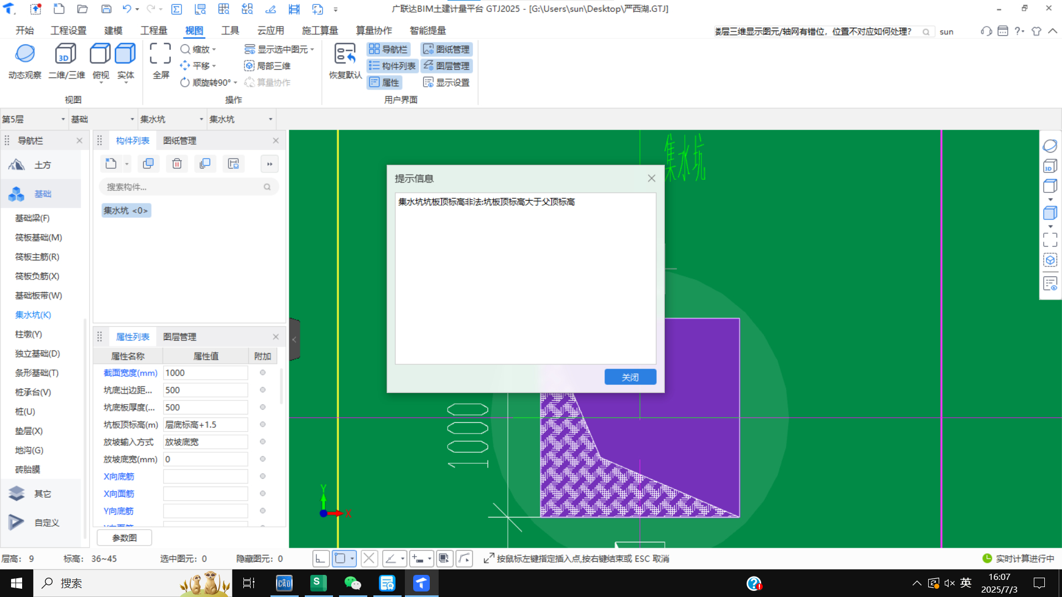Screen dimensions: 1062x597
Task: Open WeChat from the taskbar
Action: [x=352, y=583]
